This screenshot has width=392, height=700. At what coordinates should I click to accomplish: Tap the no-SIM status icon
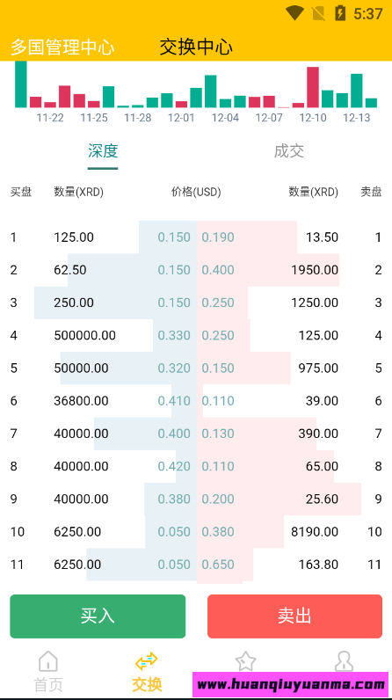318,13
